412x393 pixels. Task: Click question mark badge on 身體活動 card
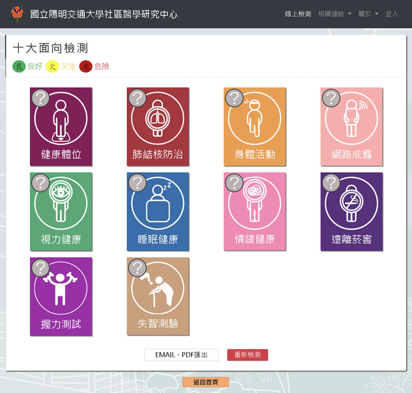pos(234,98)
